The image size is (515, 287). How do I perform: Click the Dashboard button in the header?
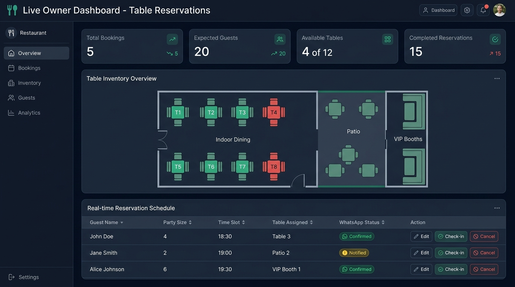[x=438, y=10]
